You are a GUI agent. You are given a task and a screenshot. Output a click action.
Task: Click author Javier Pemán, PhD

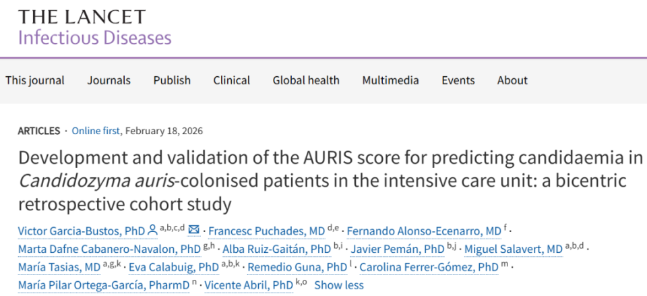pyautogui.click(x=398, y=249)
